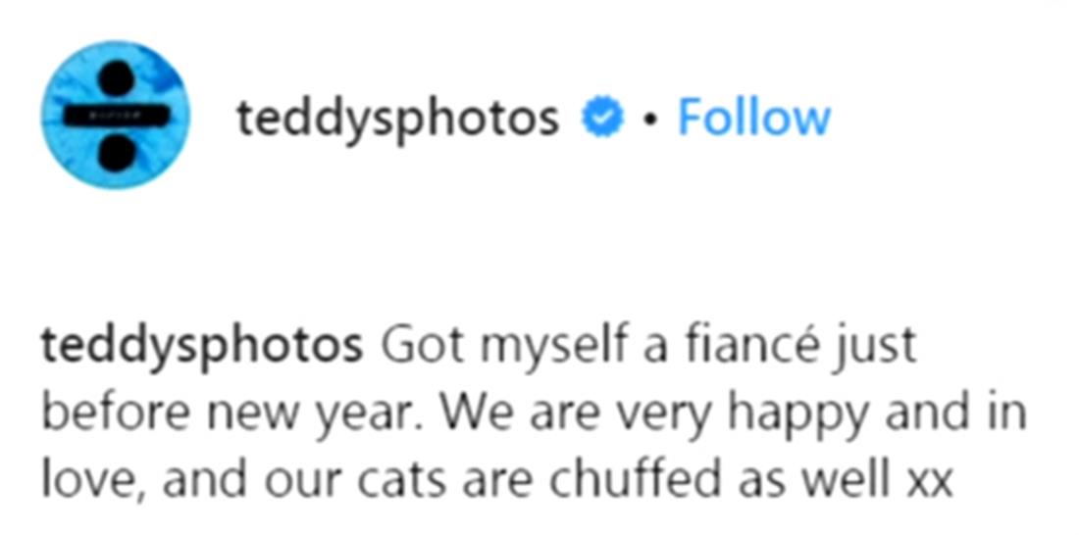Open teddysphotos profile from header username
1079x535 pixels.
[x=396, y=119]
